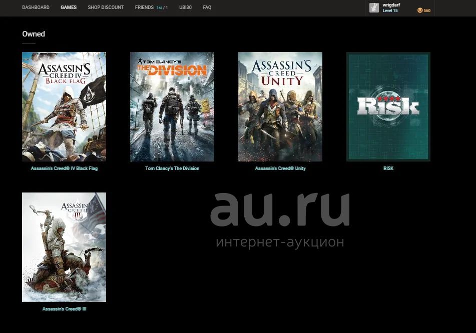The width and height of the screenshot is (476, 333).
Task: Click the Uplay coin units icon
Action: (x=420, y=10)
